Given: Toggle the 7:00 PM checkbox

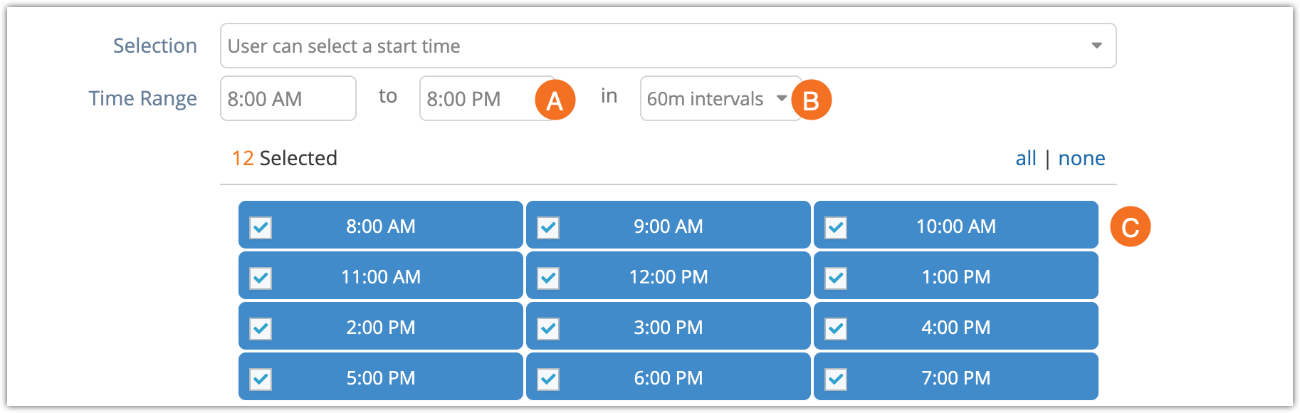Looking at the screenshot, I should point(836,380).
